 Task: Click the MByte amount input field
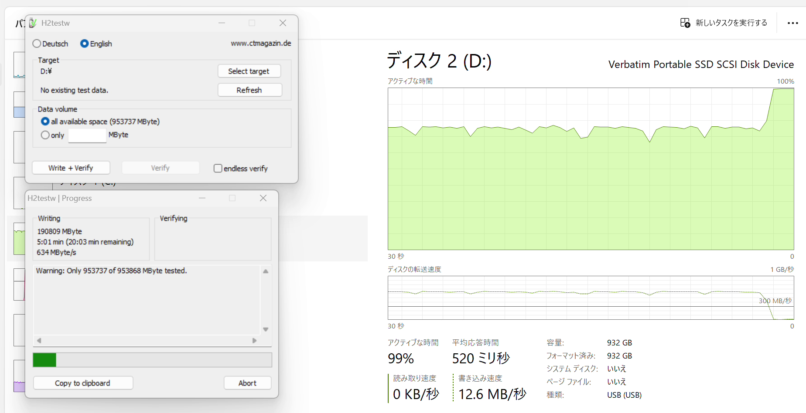coord(87,135)
